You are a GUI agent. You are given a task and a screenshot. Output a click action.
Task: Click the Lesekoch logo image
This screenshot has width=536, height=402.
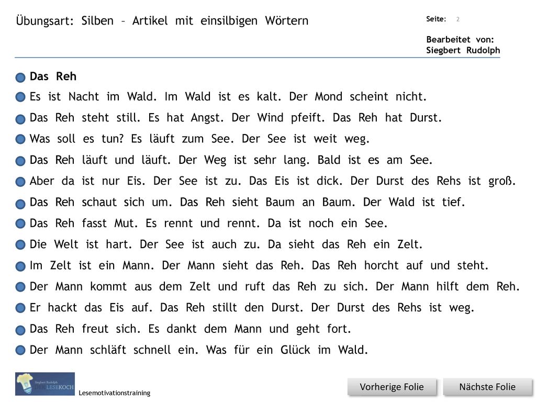(45, 384)
